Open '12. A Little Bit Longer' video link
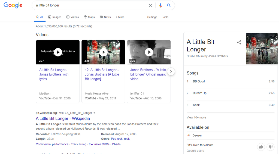 pos(102,74)
